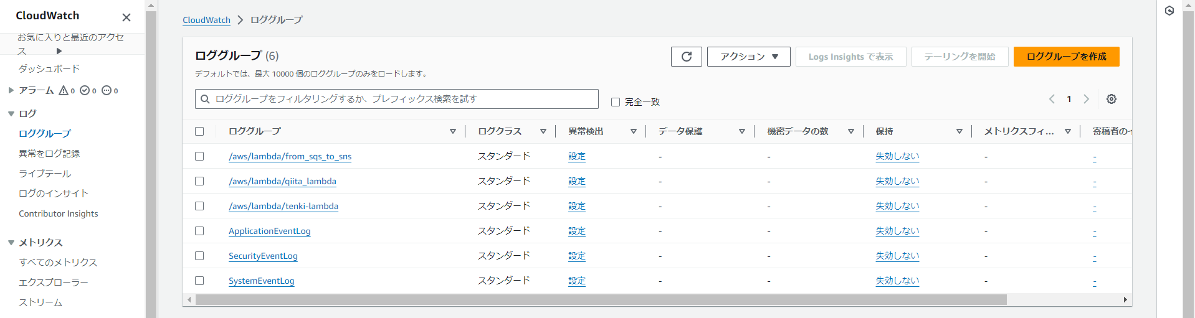Screen dimensions: 1195x318
Task: Open ストリーム in the sidebar
Action: [x=40, y=302]
